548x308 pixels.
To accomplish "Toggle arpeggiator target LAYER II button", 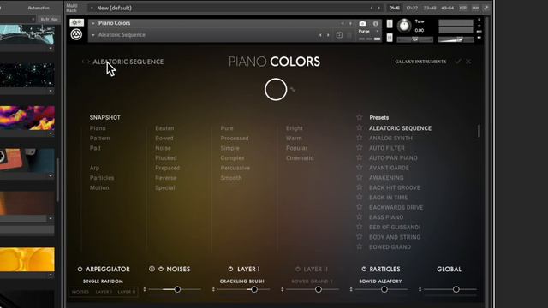I will click(126, 292).
